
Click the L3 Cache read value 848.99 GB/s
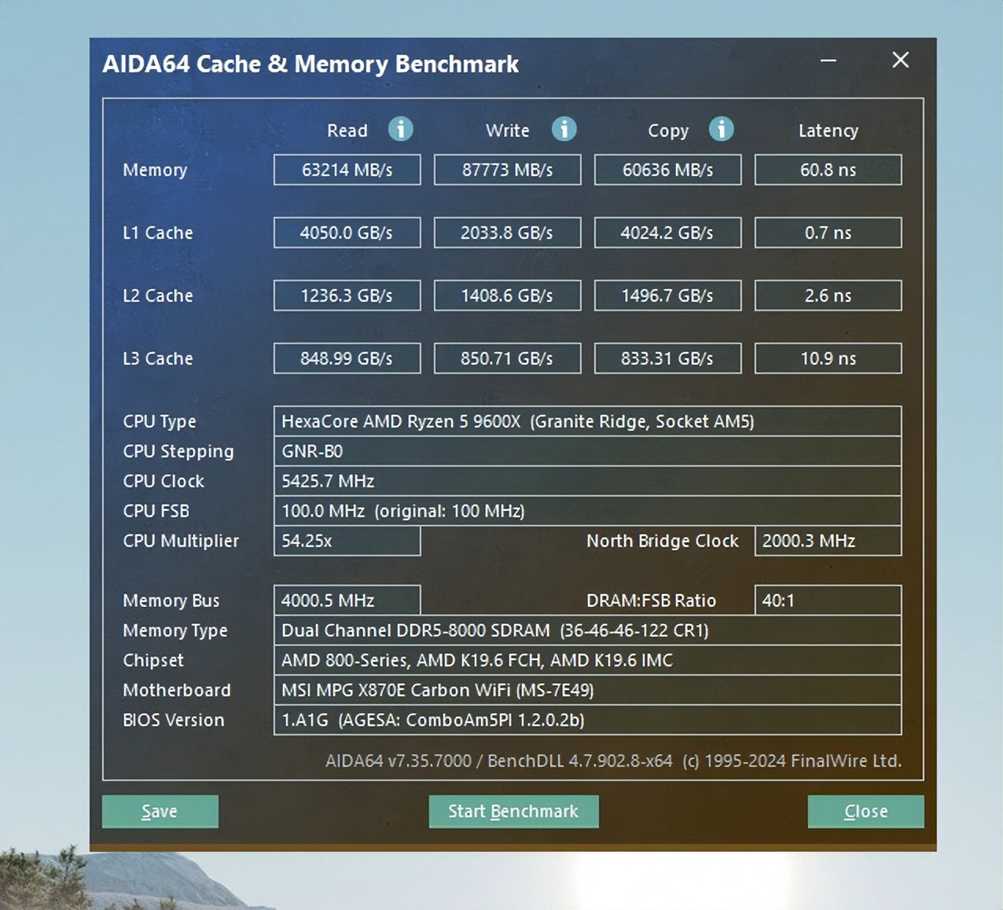coord(347,358)
